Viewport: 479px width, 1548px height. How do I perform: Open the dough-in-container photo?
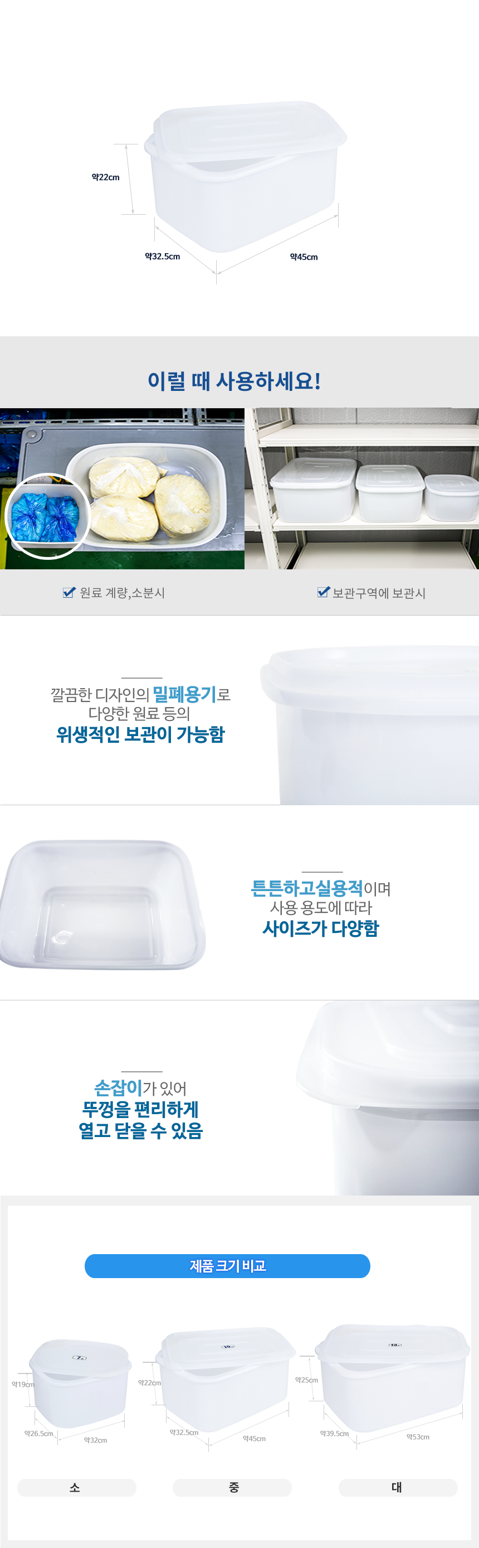[123, 488]
